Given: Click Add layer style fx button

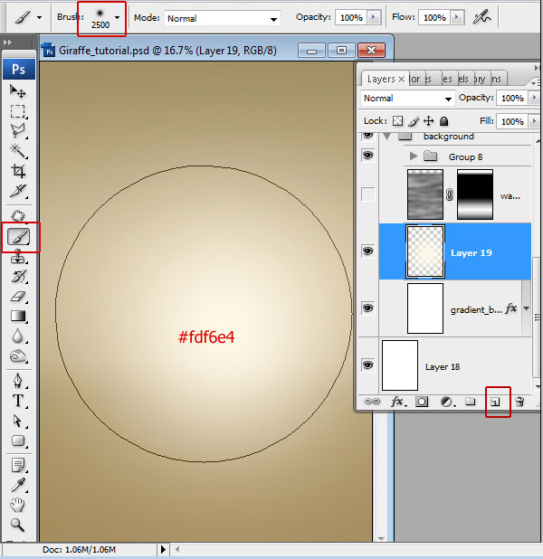Looking at the screenshot, I should (x=397, y=402).
